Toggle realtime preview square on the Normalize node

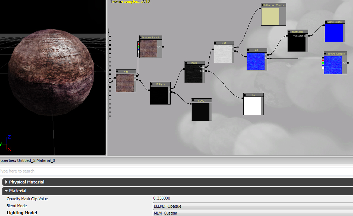point(289,31)
